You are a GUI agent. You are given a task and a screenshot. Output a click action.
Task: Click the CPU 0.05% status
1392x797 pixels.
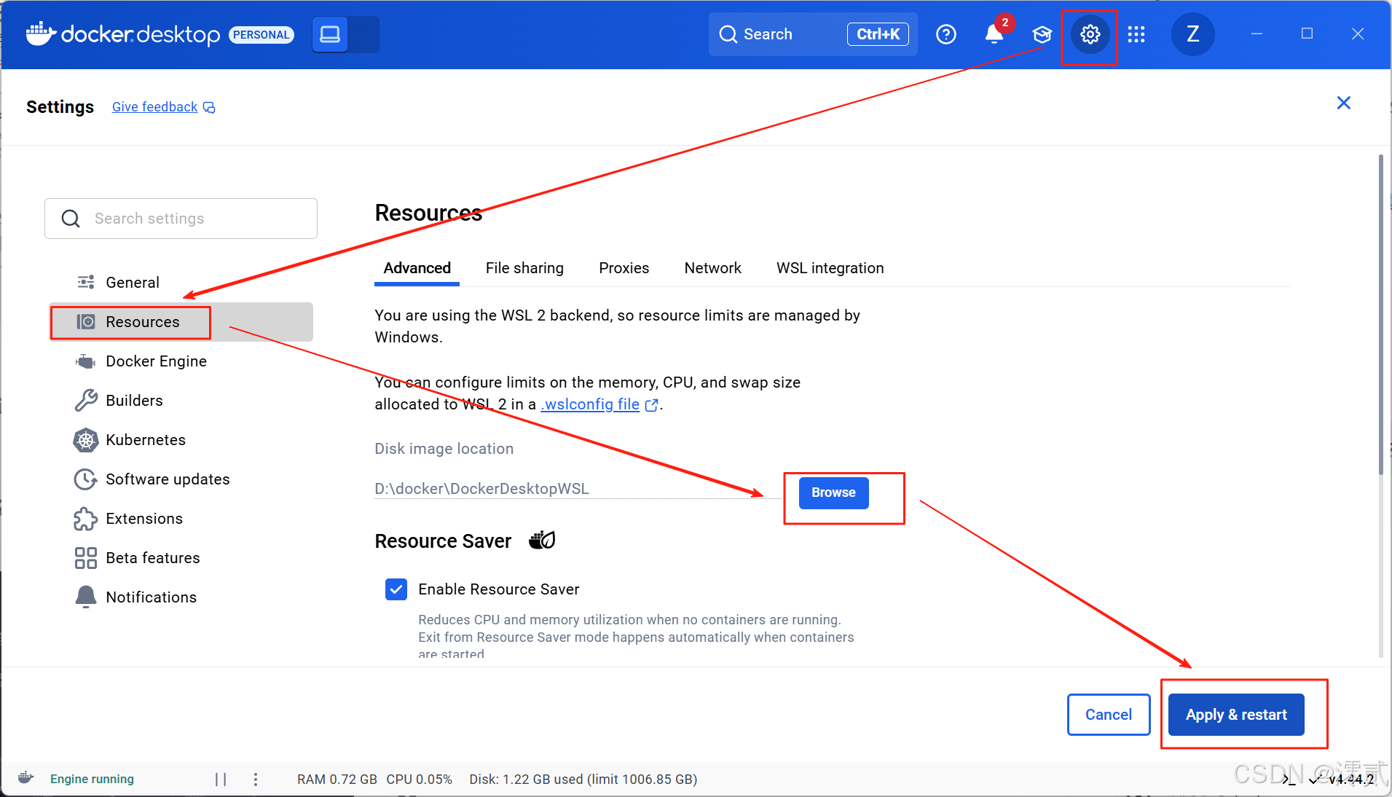point(420,779)
